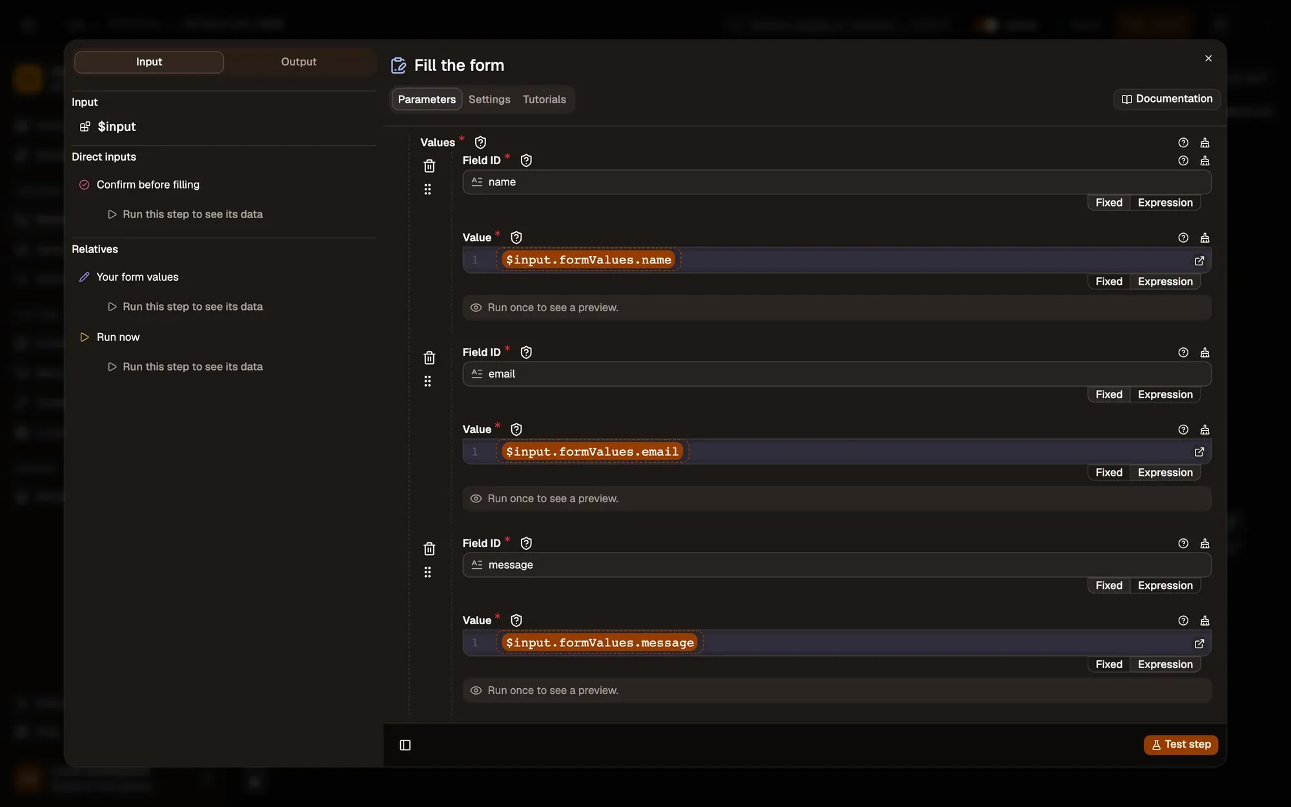Open the Tutorials tab
Image resolution: width=1291 pixels, height=807 pixels.
pos(544,99)
